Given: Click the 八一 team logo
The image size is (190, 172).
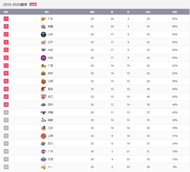Looking at the screenshot, I should click(43, 167).
